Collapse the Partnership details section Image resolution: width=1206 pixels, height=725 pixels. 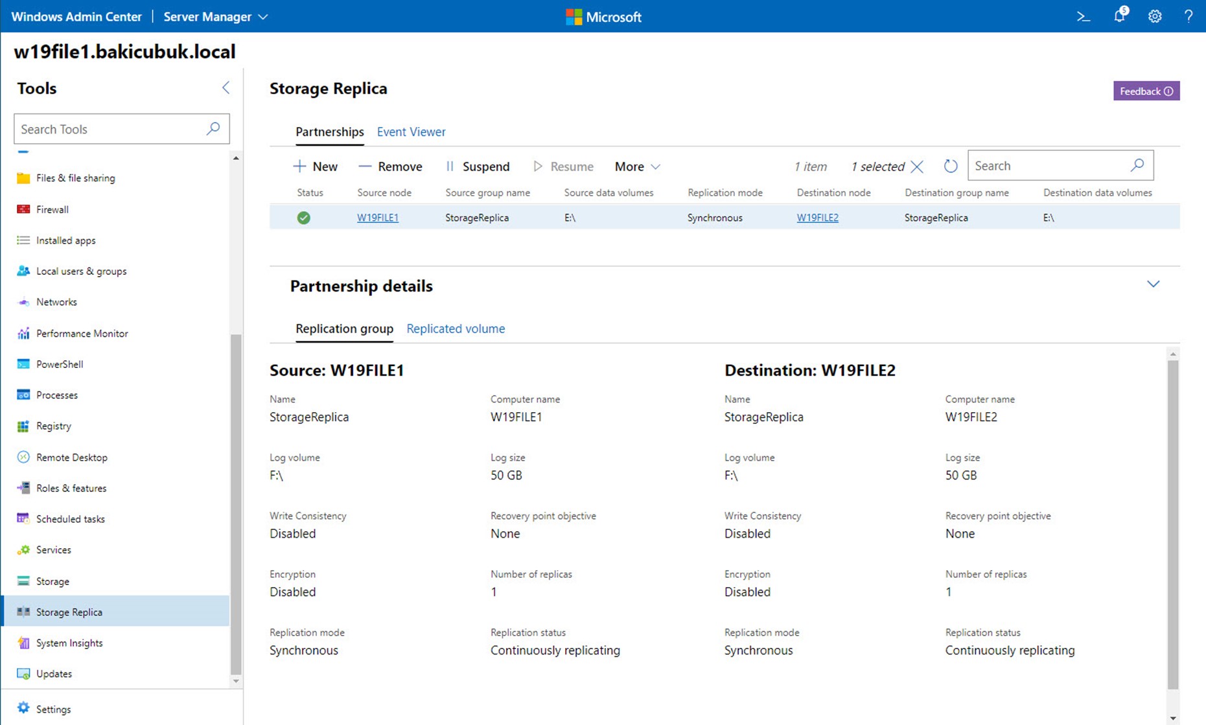click(1153, 284)
